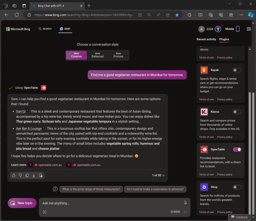
Task: Disable the OpenTable plugin toggle
Action: click(237, 149)
